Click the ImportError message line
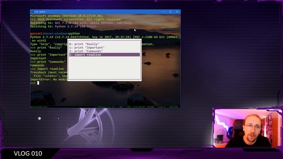Screen dimensions: 283x159 point(49,79)
